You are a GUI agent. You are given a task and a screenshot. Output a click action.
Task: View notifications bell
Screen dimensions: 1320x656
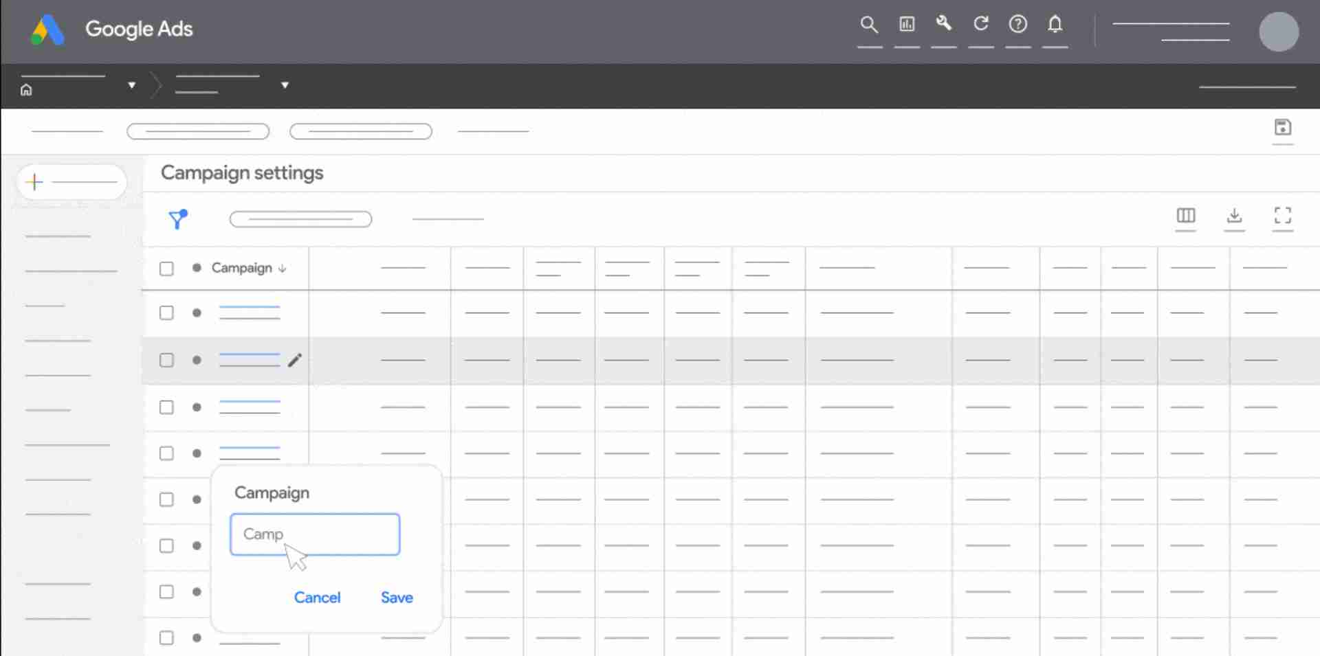click(x=1055, y=23)
